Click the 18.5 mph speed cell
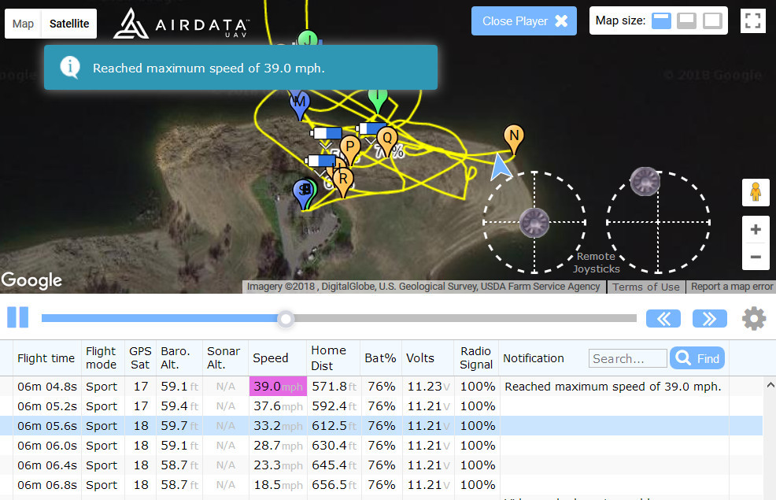The image size is (776, 500). [278, 485]
